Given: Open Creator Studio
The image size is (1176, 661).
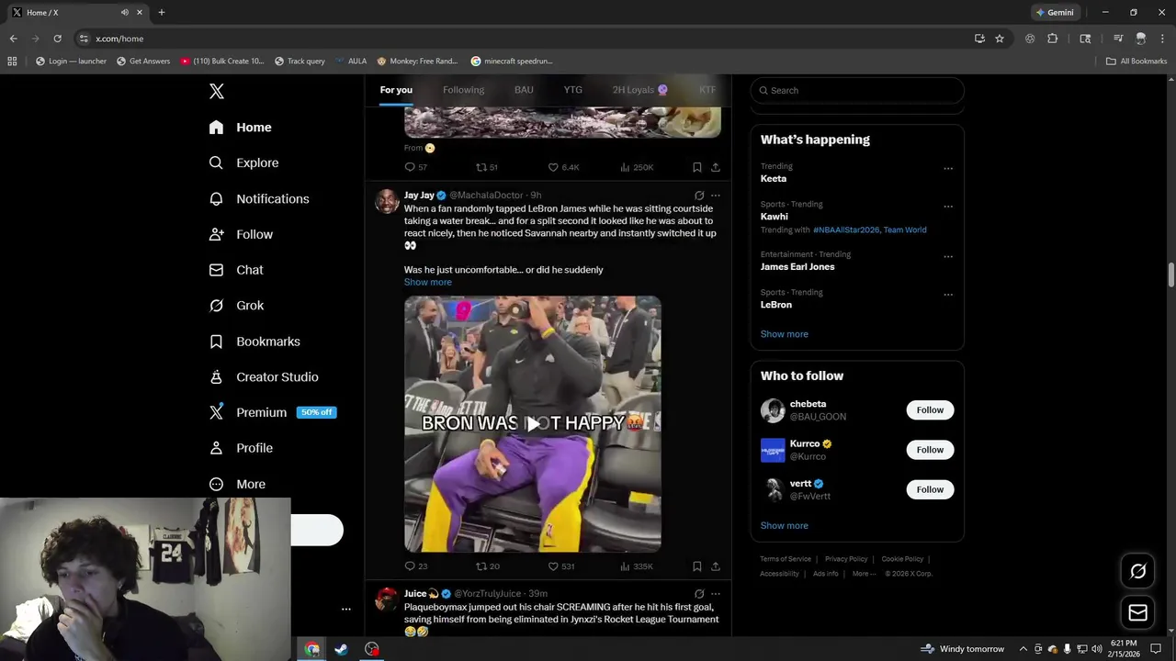Looking at the screenshot, I should (264, 376).
